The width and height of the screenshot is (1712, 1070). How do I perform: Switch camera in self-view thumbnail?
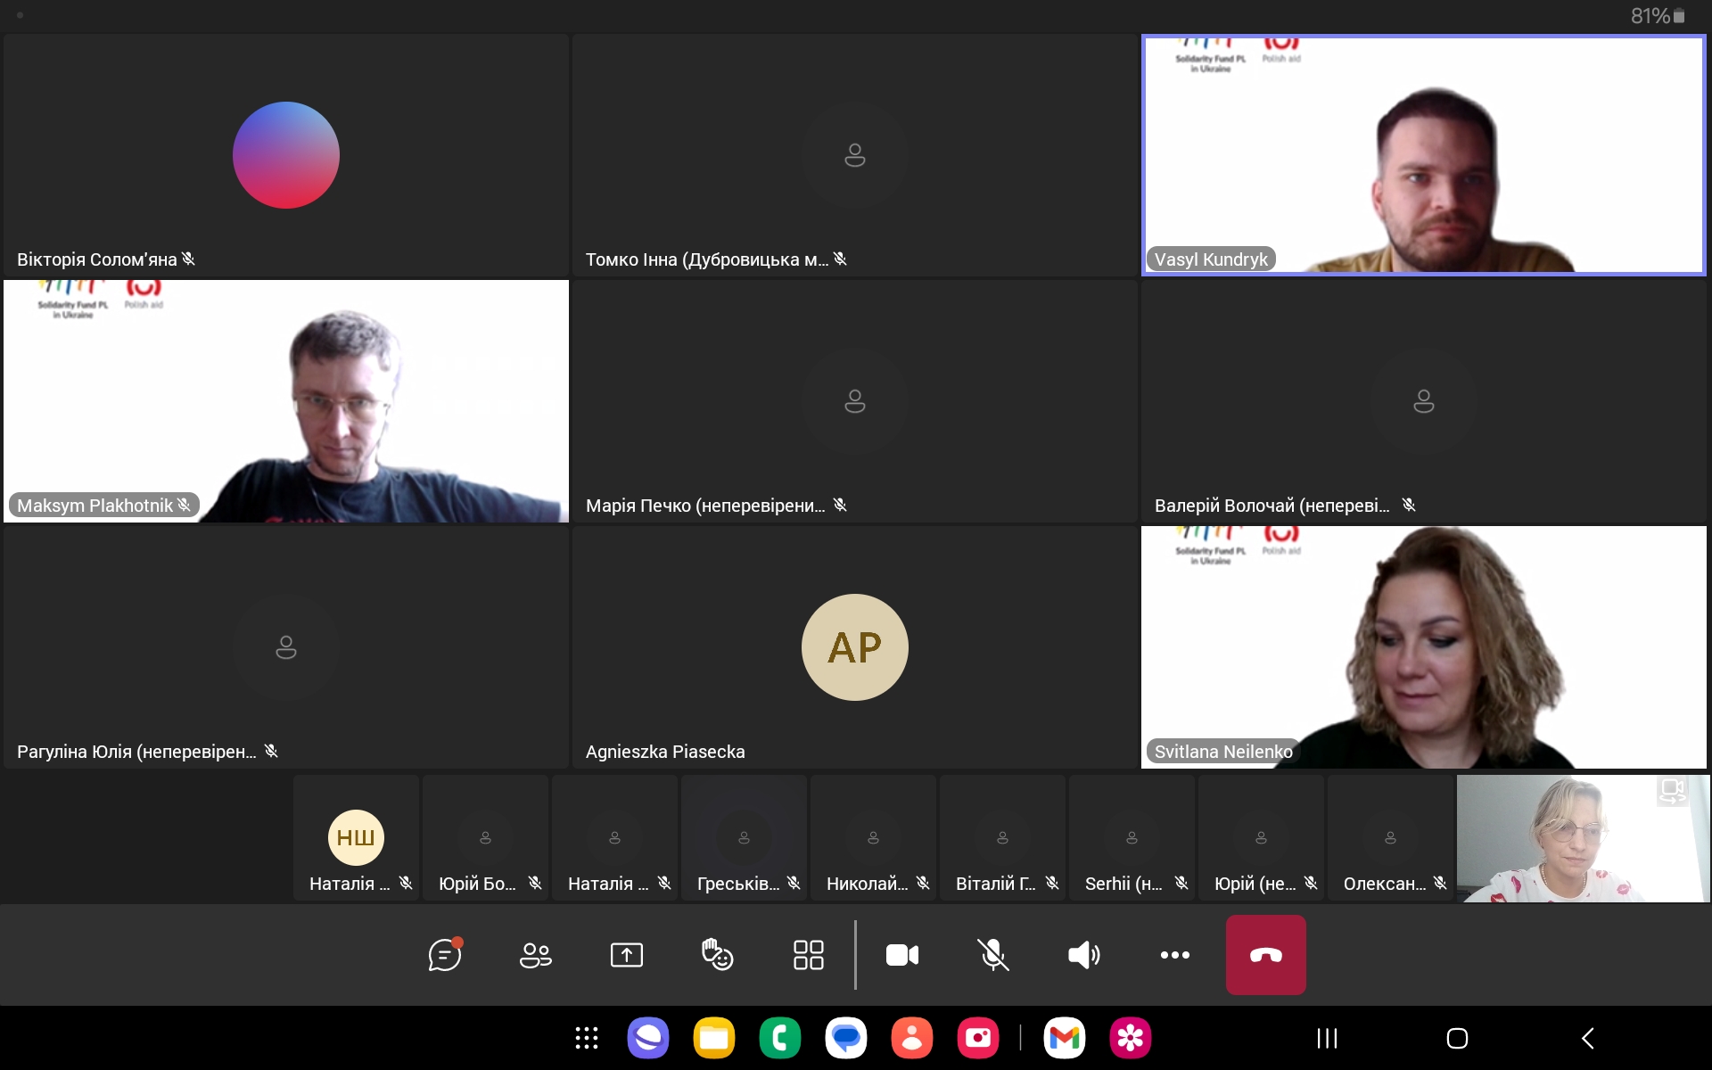(x=1672, y=791)
